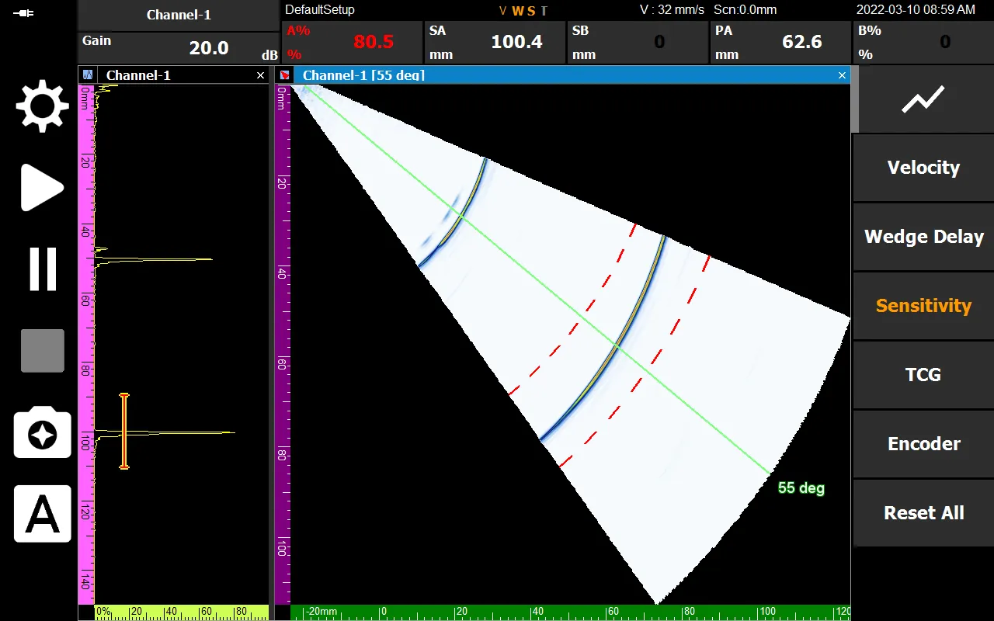
Task: Stop acquisition with the gray square
Action: tap(43, 351)
